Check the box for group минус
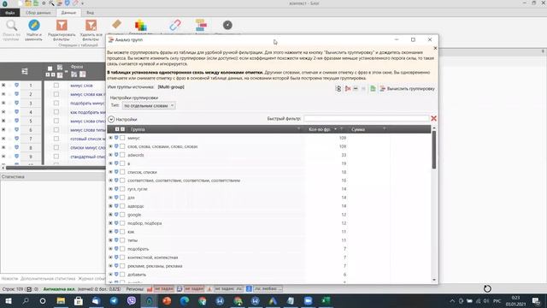 click(x=122, y=138)
